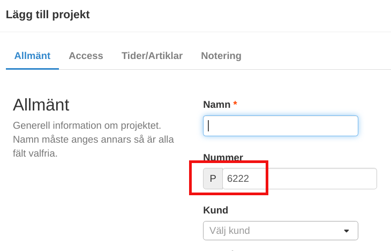391x251 pixels.
Task: Click the Lägg till projekt title
Action: [x=48, y=14]
